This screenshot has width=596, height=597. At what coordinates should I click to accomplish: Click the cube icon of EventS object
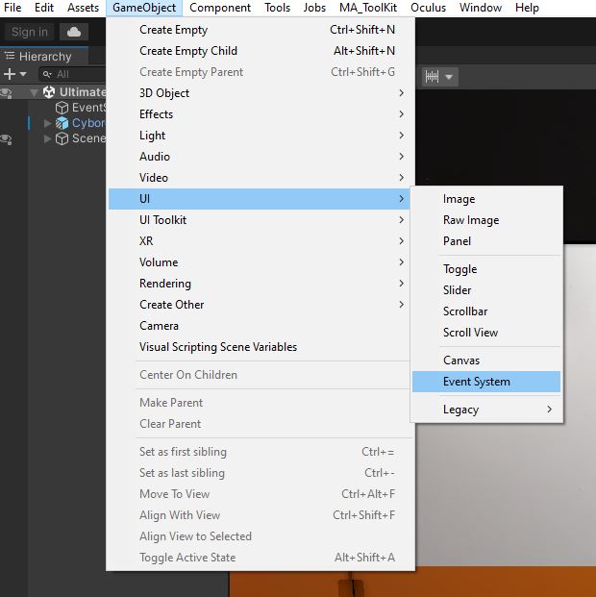(62, 108)
